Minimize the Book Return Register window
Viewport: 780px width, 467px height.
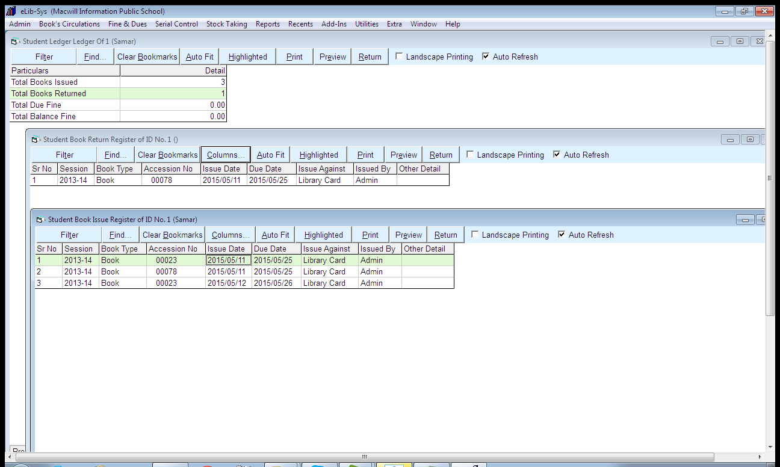730,140
